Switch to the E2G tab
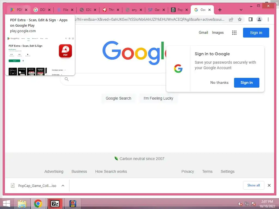The width and height of the screenshot is (279, 209). (85, 10)
